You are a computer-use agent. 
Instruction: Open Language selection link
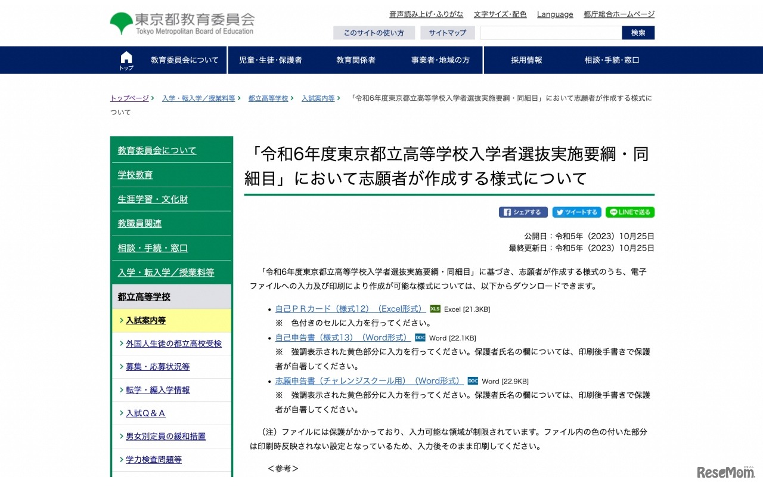(x=555, y=14)
